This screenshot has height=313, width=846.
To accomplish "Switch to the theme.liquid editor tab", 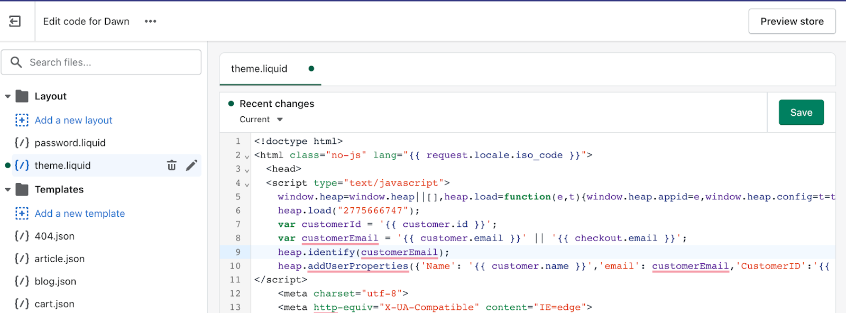I will coord(270,69).
